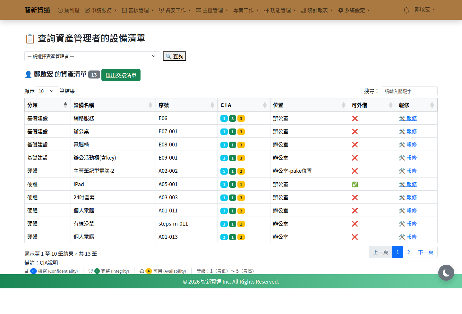Viewport: 462px width, 314px height.
Task: Go to page 2 of results
Action: tap(408, 252)
